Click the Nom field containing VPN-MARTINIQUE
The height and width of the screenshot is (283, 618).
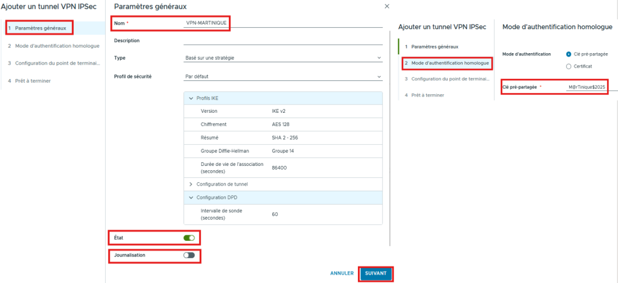point(283,23)
